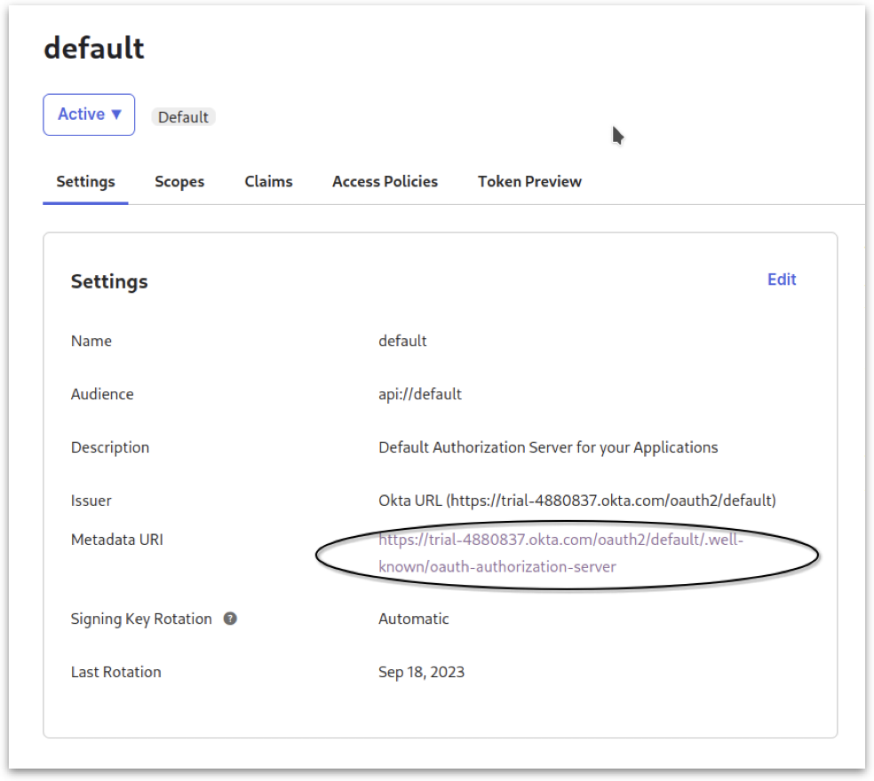874x781 pixels.
Task: Click the "Signing Key Rotation" label
Action: point(141,619)
